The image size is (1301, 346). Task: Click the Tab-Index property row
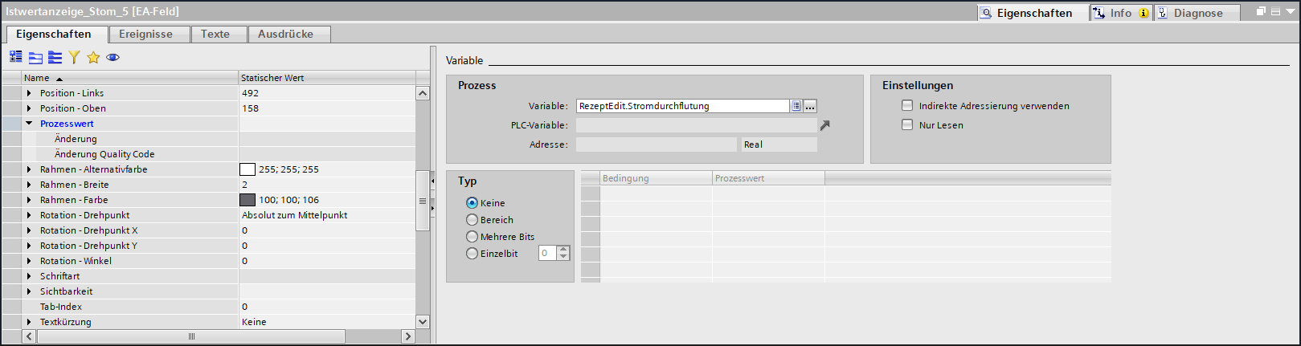209,307
